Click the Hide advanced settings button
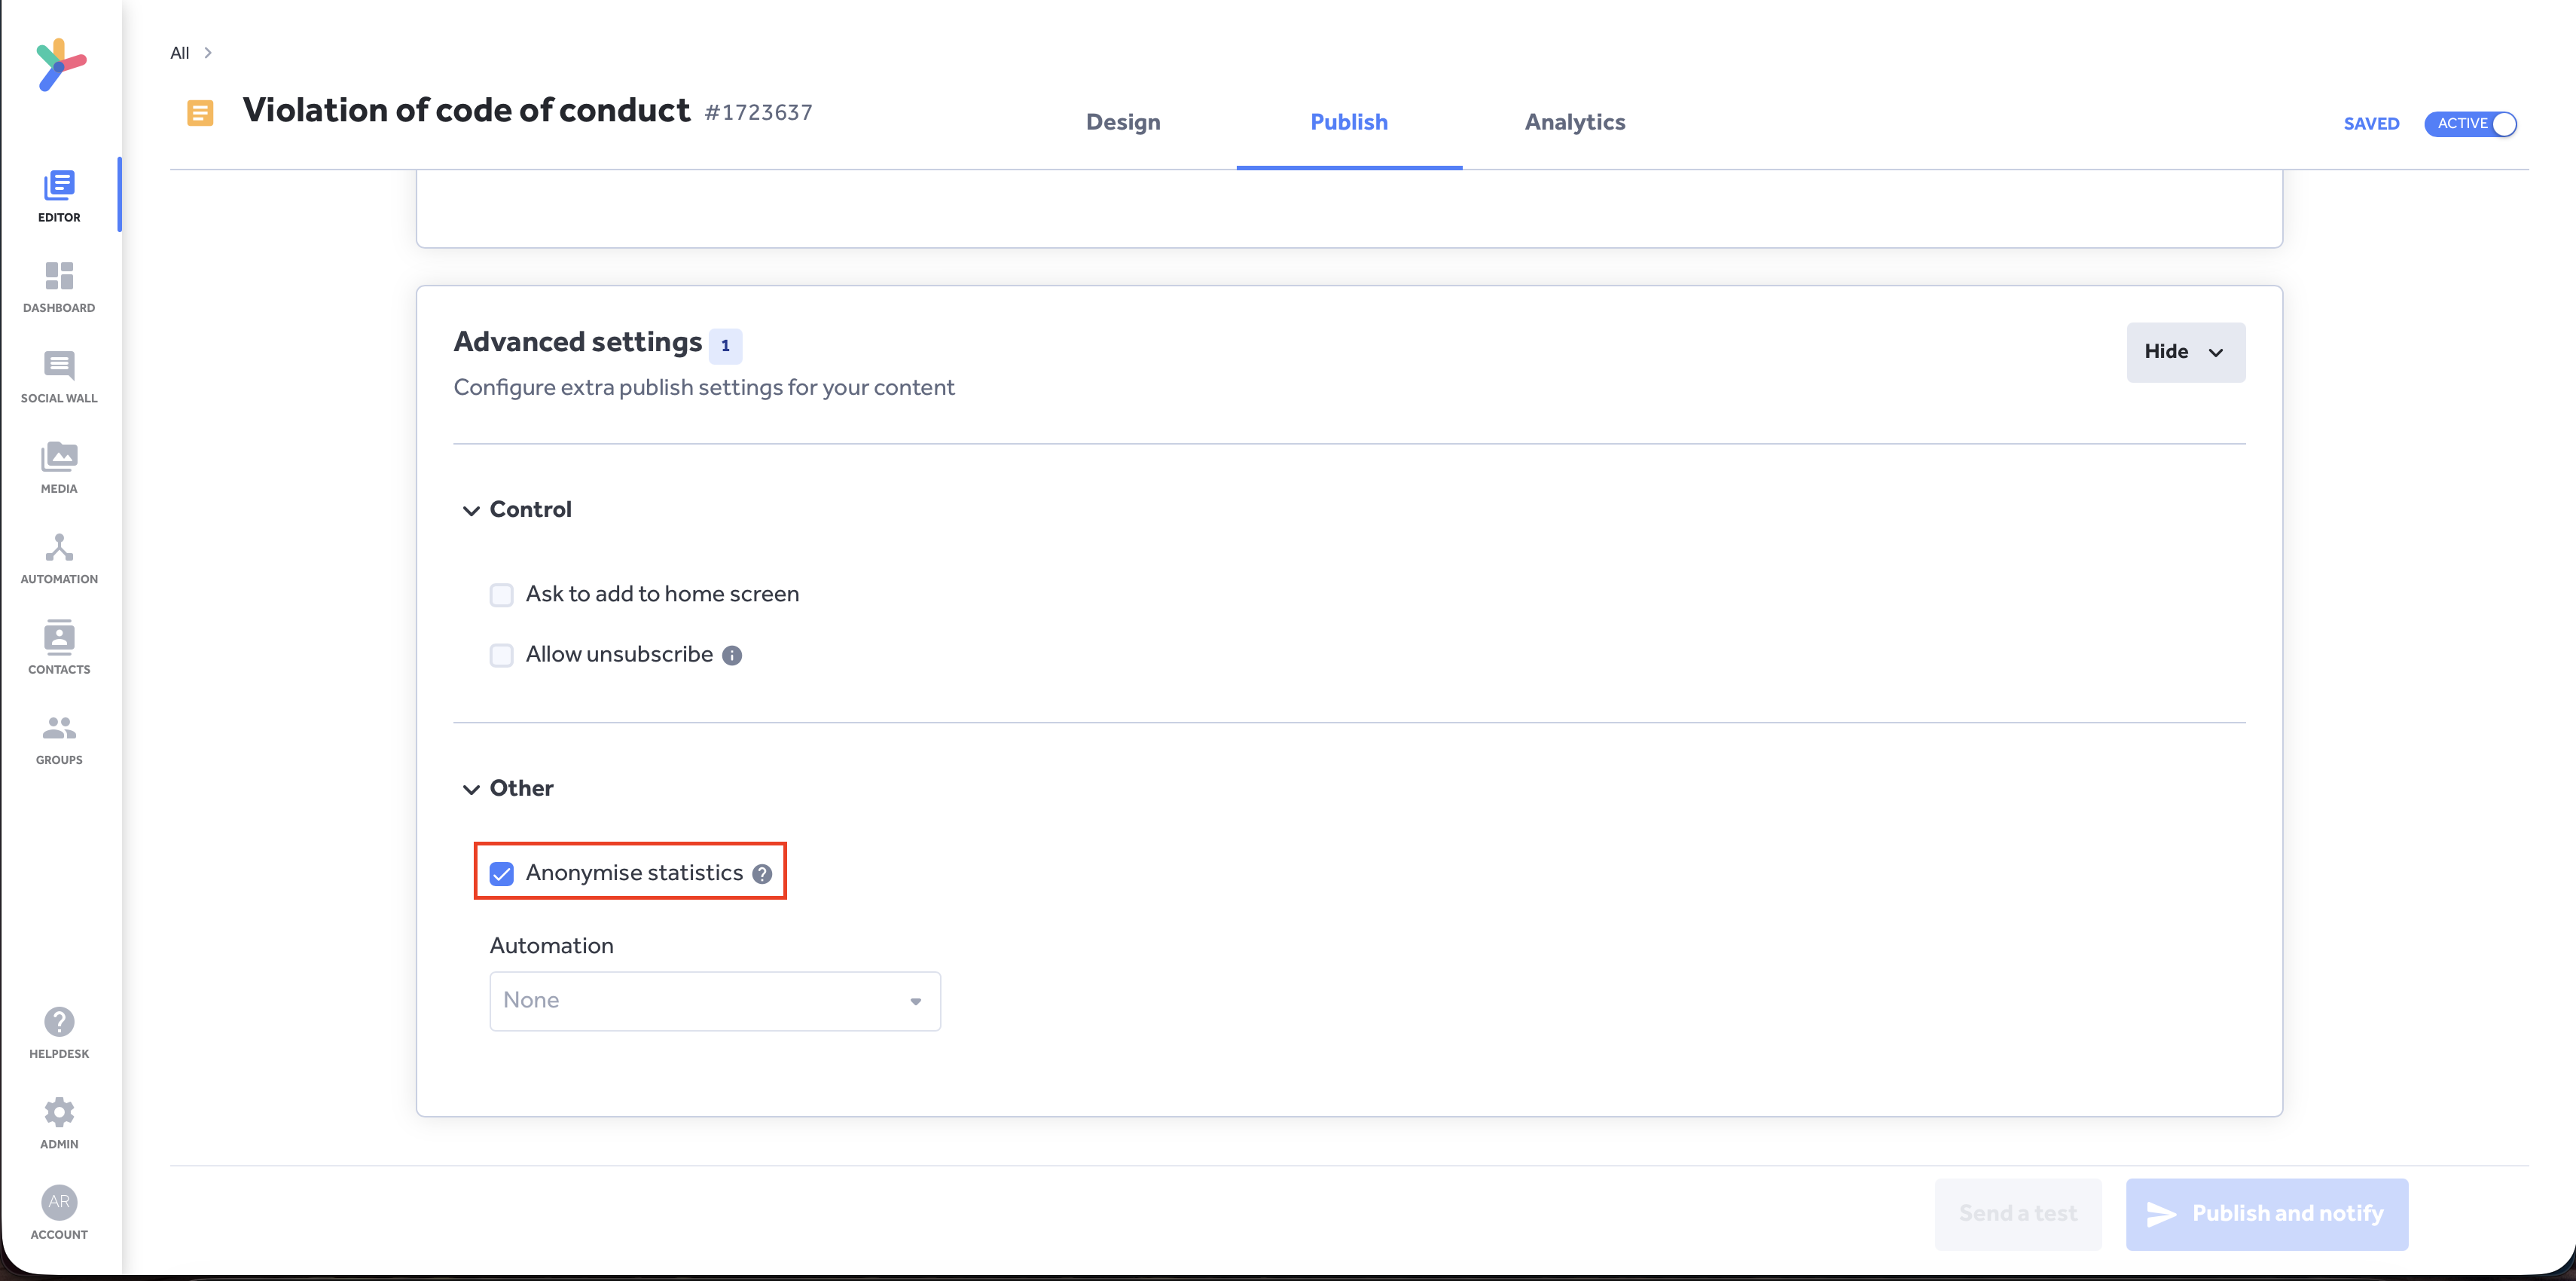 coord(2185,353)
